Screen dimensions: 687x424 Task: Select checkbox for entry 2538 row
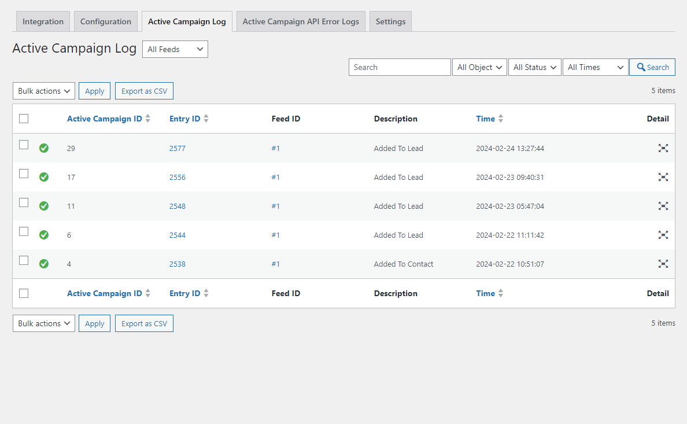24,260
